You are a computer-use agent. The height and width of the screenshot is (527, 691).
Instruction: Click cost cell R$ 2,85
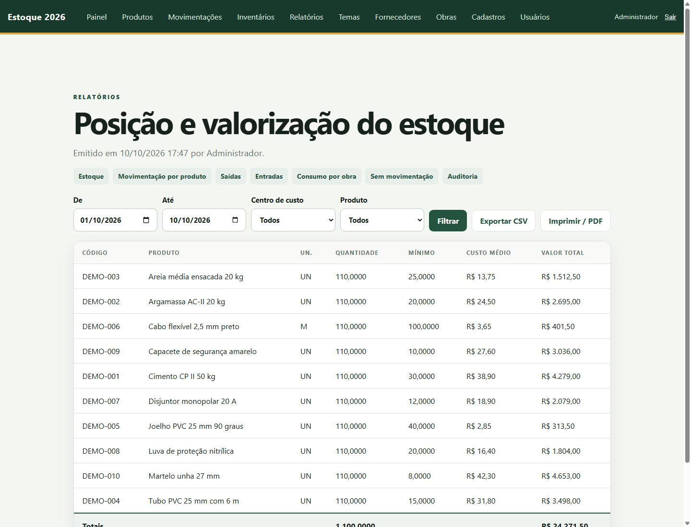coord(479,426)
